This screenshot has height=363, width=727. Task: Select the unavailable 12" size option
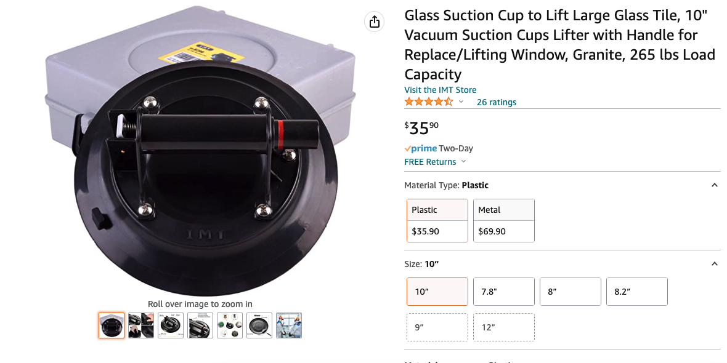tap(504, 327)
